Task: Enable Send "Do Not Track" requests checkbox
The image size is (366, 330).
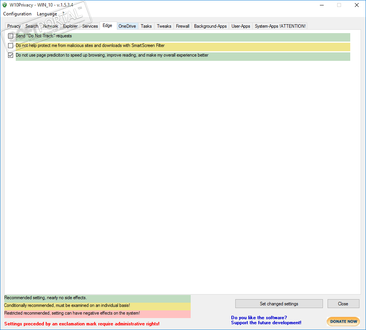Action: (x=10, y=36)
